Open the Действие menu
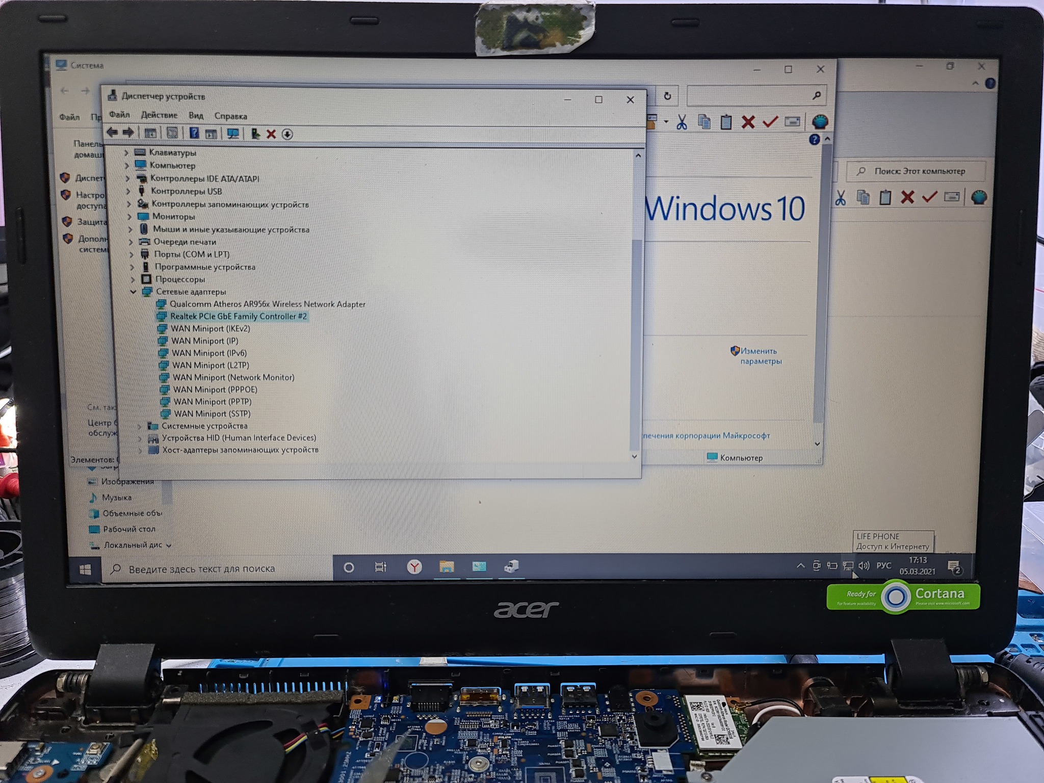Image resolution: width=1044 pixels, height=783 pixels. click(x=159, y=115)
